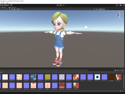Select the cream texture with orange lines

19,77
